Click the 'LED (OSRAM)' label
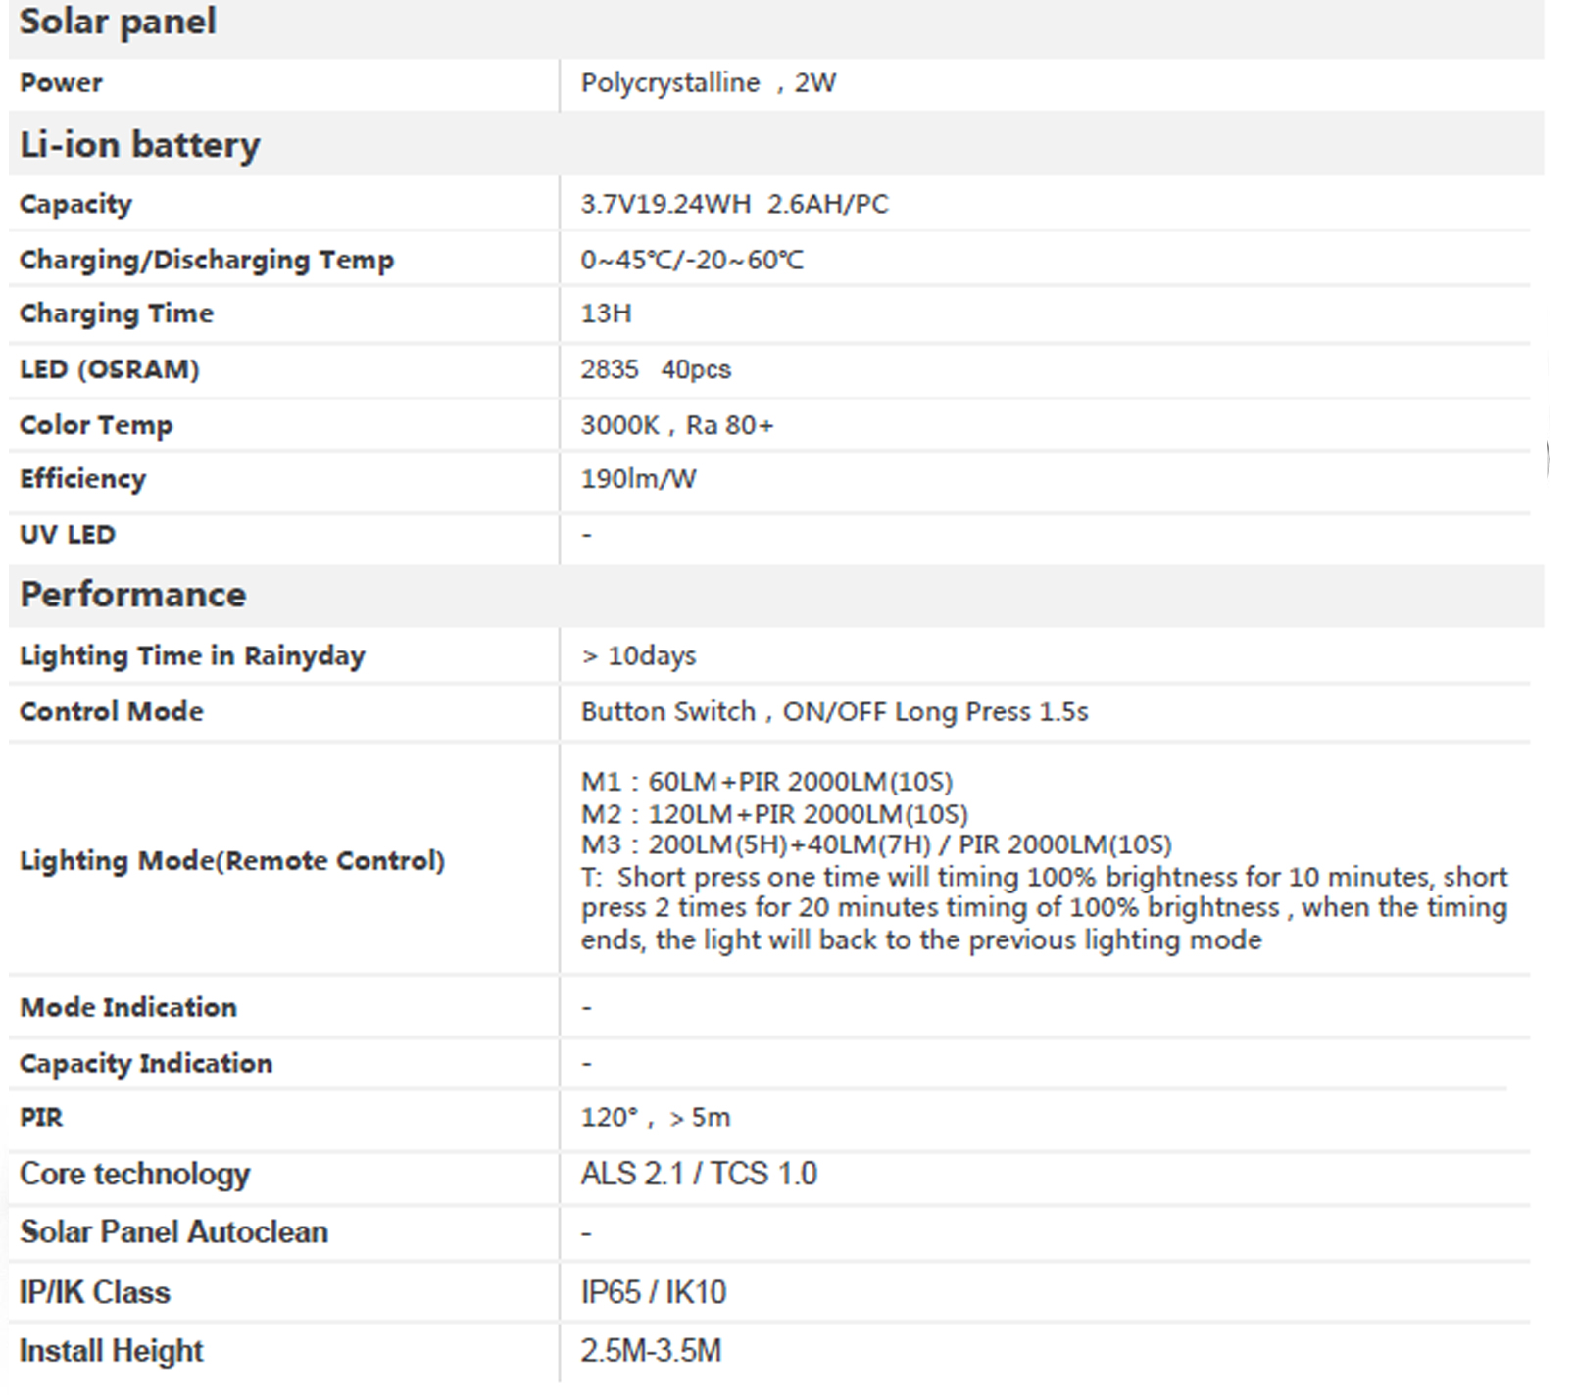Image resolution: width=1574 pixels, height=1397 pixels. pos(110,369)
